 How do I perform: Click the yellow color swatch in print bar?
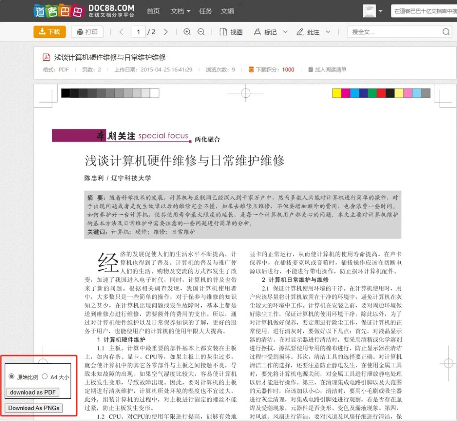tap(337, 93)
